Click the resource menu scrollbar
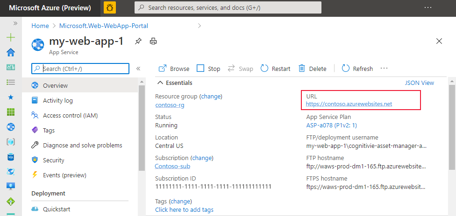This screenshot has height=216, width=456. point(142,128)
